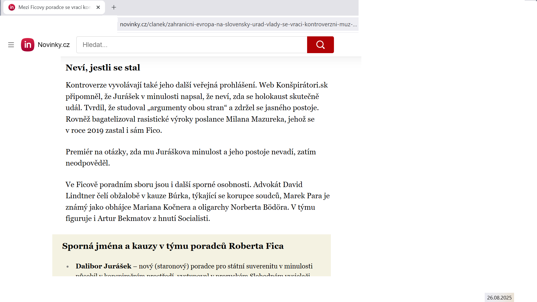This screenshot has width=537, height=302.
Task: Click the 'kauze Búrka' text
Action: (x=168, y=196)
